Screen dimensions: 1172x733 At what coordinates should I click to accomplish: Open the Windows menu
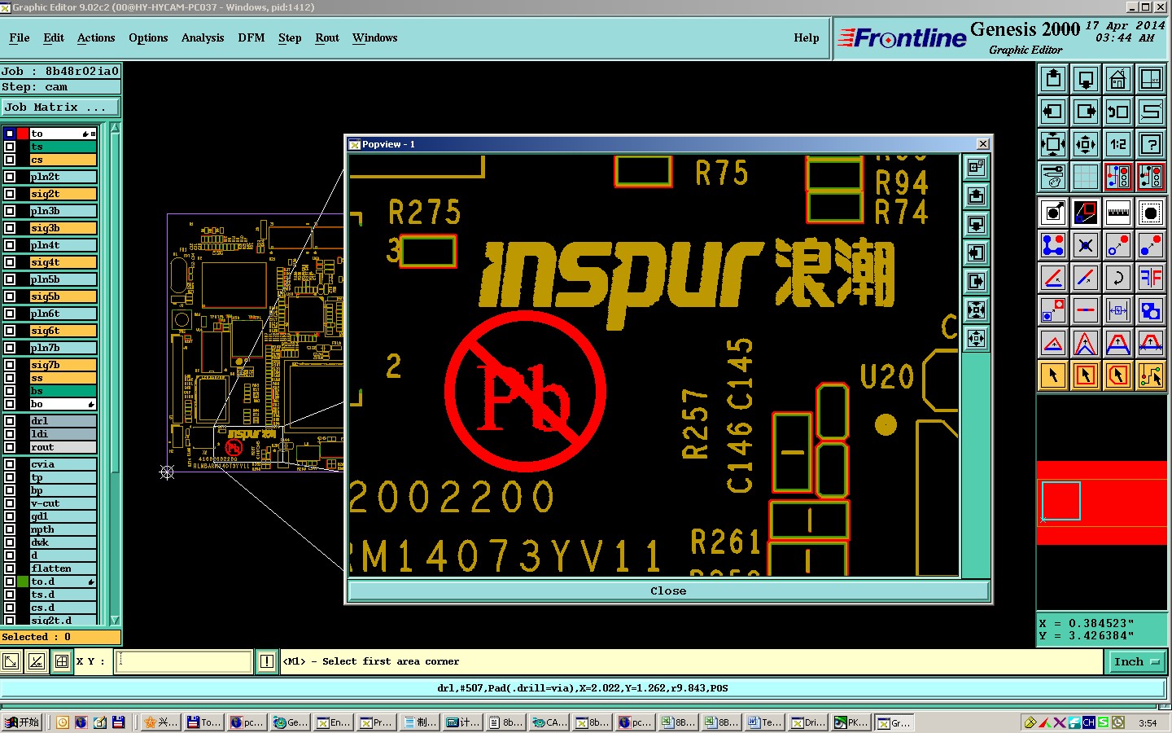pyautogui.click(x=375, y=37)
